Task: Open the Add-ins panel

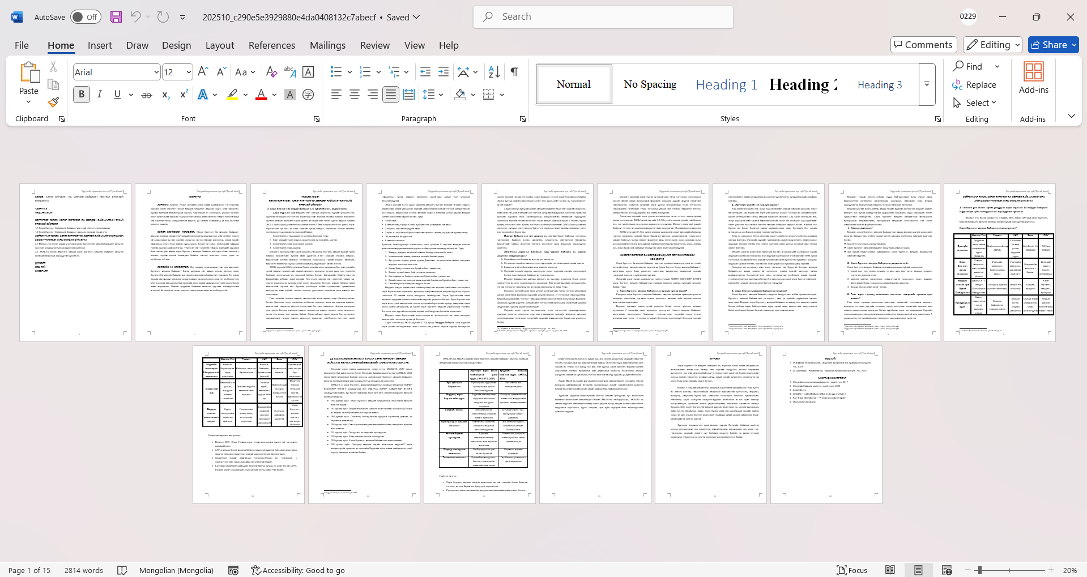Action: point(1033,78)
